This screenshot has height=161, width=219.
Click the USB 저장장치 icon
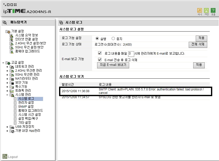tap(12, 127)
